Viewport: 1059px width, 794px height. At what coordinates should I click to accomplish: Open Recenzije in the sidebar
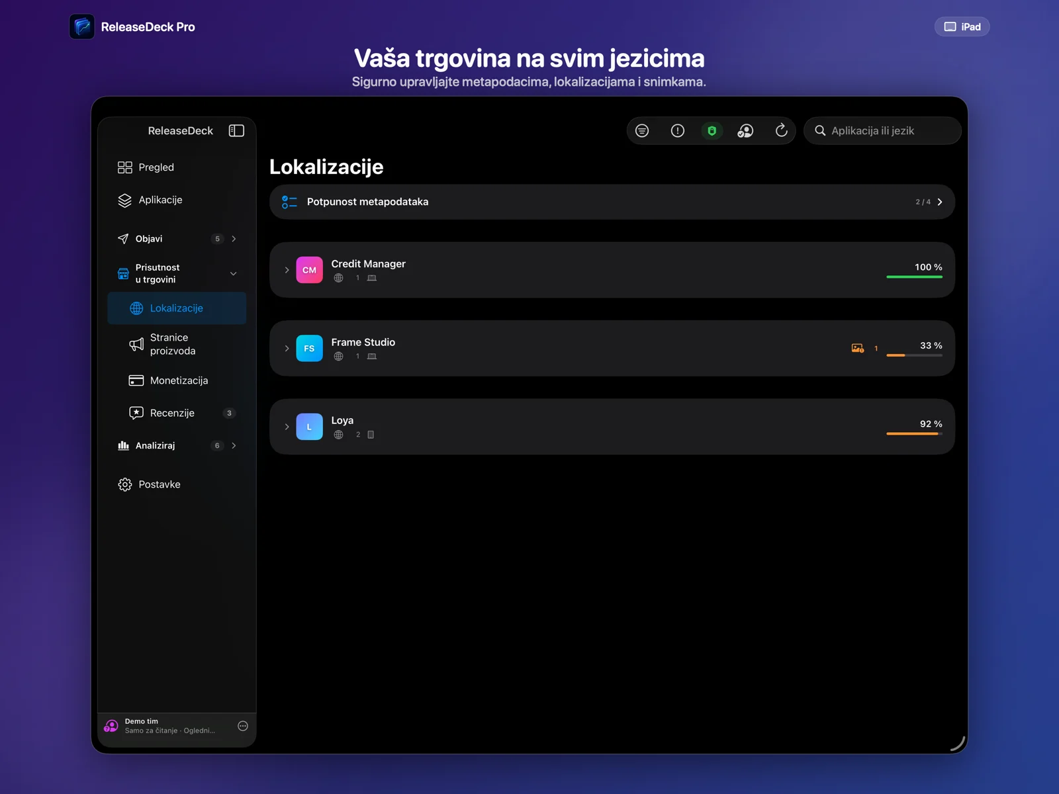pyautogui.click(x=177, y=413)
